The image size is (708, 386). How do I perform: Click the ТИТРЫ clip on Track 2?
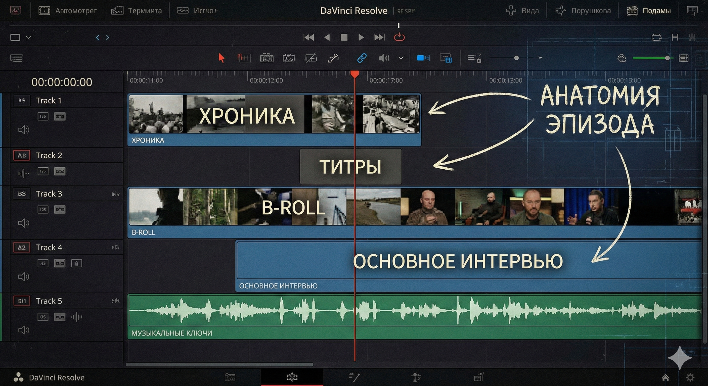pyautogui.click(x=351, y=167)
